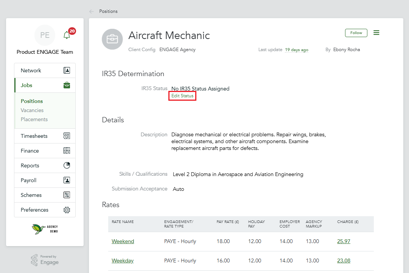
Task: Click the Ebony Rocha author name
Action: click(347, 50)
